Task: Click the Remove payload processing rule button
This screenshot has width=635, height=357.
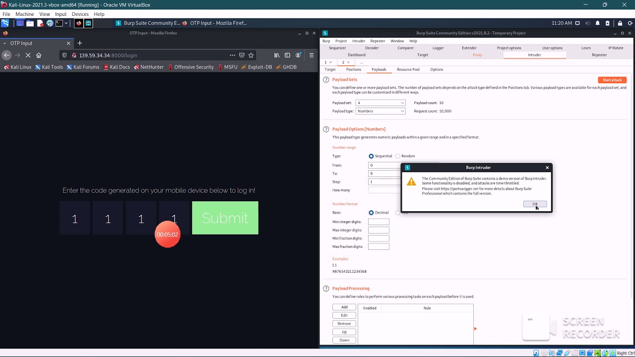Action: click(344, 324)
